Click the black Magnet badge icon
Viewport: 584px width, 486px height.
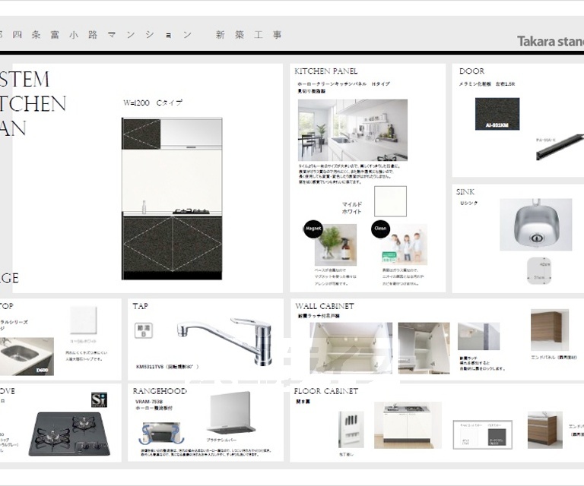[x=313, y=229]
